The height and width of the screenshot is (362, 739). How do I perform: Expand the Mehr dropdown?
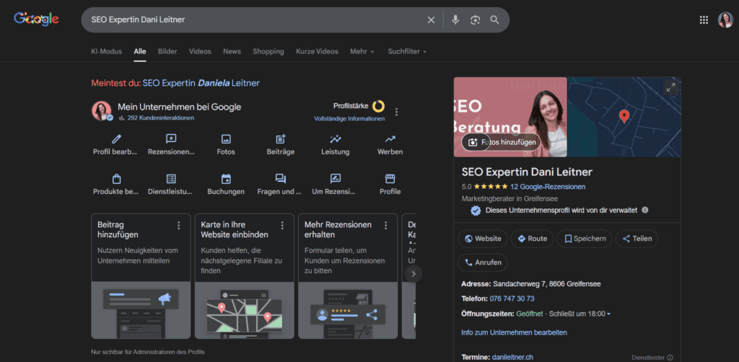(362, 51)
